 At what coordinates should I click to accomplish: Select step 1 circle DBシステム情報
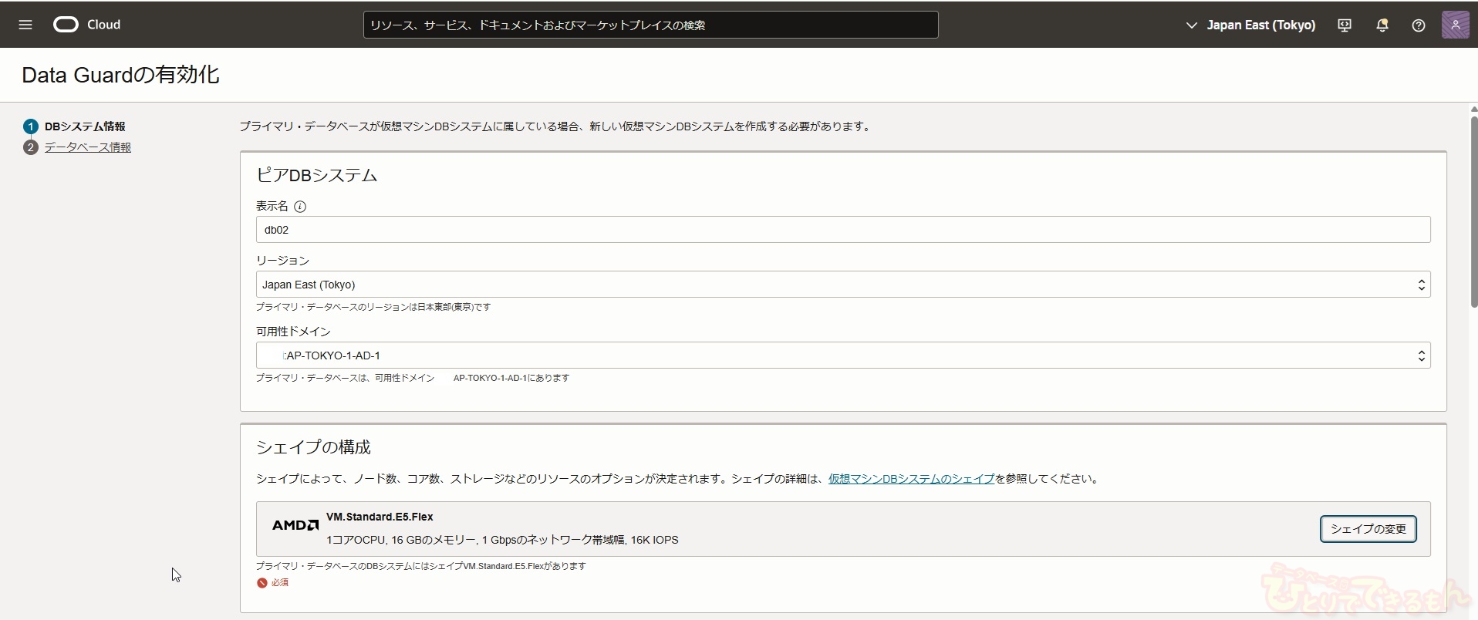(31, 126)
